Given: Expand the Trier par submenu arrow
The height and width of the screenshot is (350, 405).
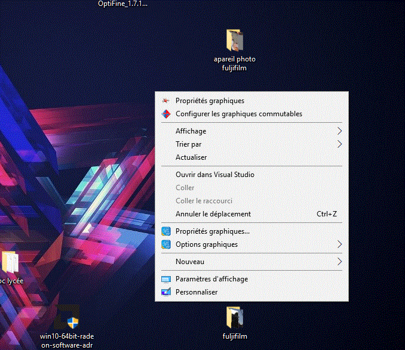Looking at the screenshot, I should pos(339,144).
